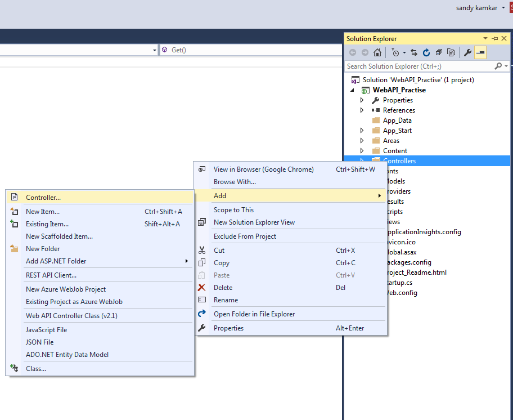Open the search options dropdown arrow
This screenshot has width=513, height=420.
point(506,66)
